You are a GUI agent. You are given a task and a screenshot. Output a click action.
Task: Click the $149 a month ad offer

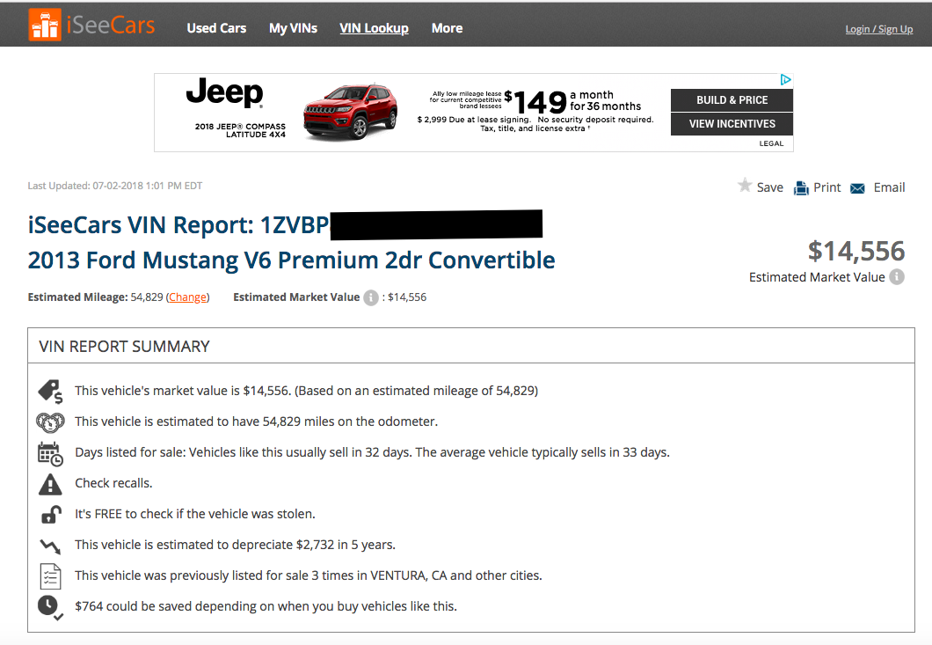(x=573, y=101)
